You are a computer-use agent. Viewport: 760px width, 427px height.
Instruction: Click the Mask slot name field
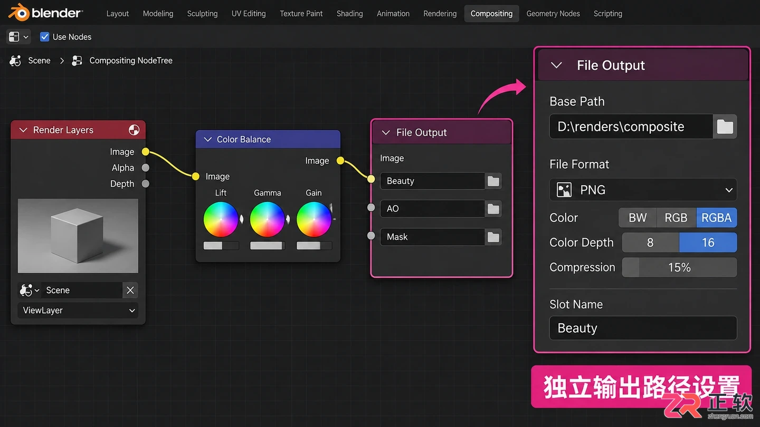[432, 237]
